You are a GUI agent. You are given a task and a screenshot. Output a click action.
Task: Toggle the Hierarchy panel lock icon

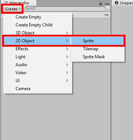[x=101, y=4]
